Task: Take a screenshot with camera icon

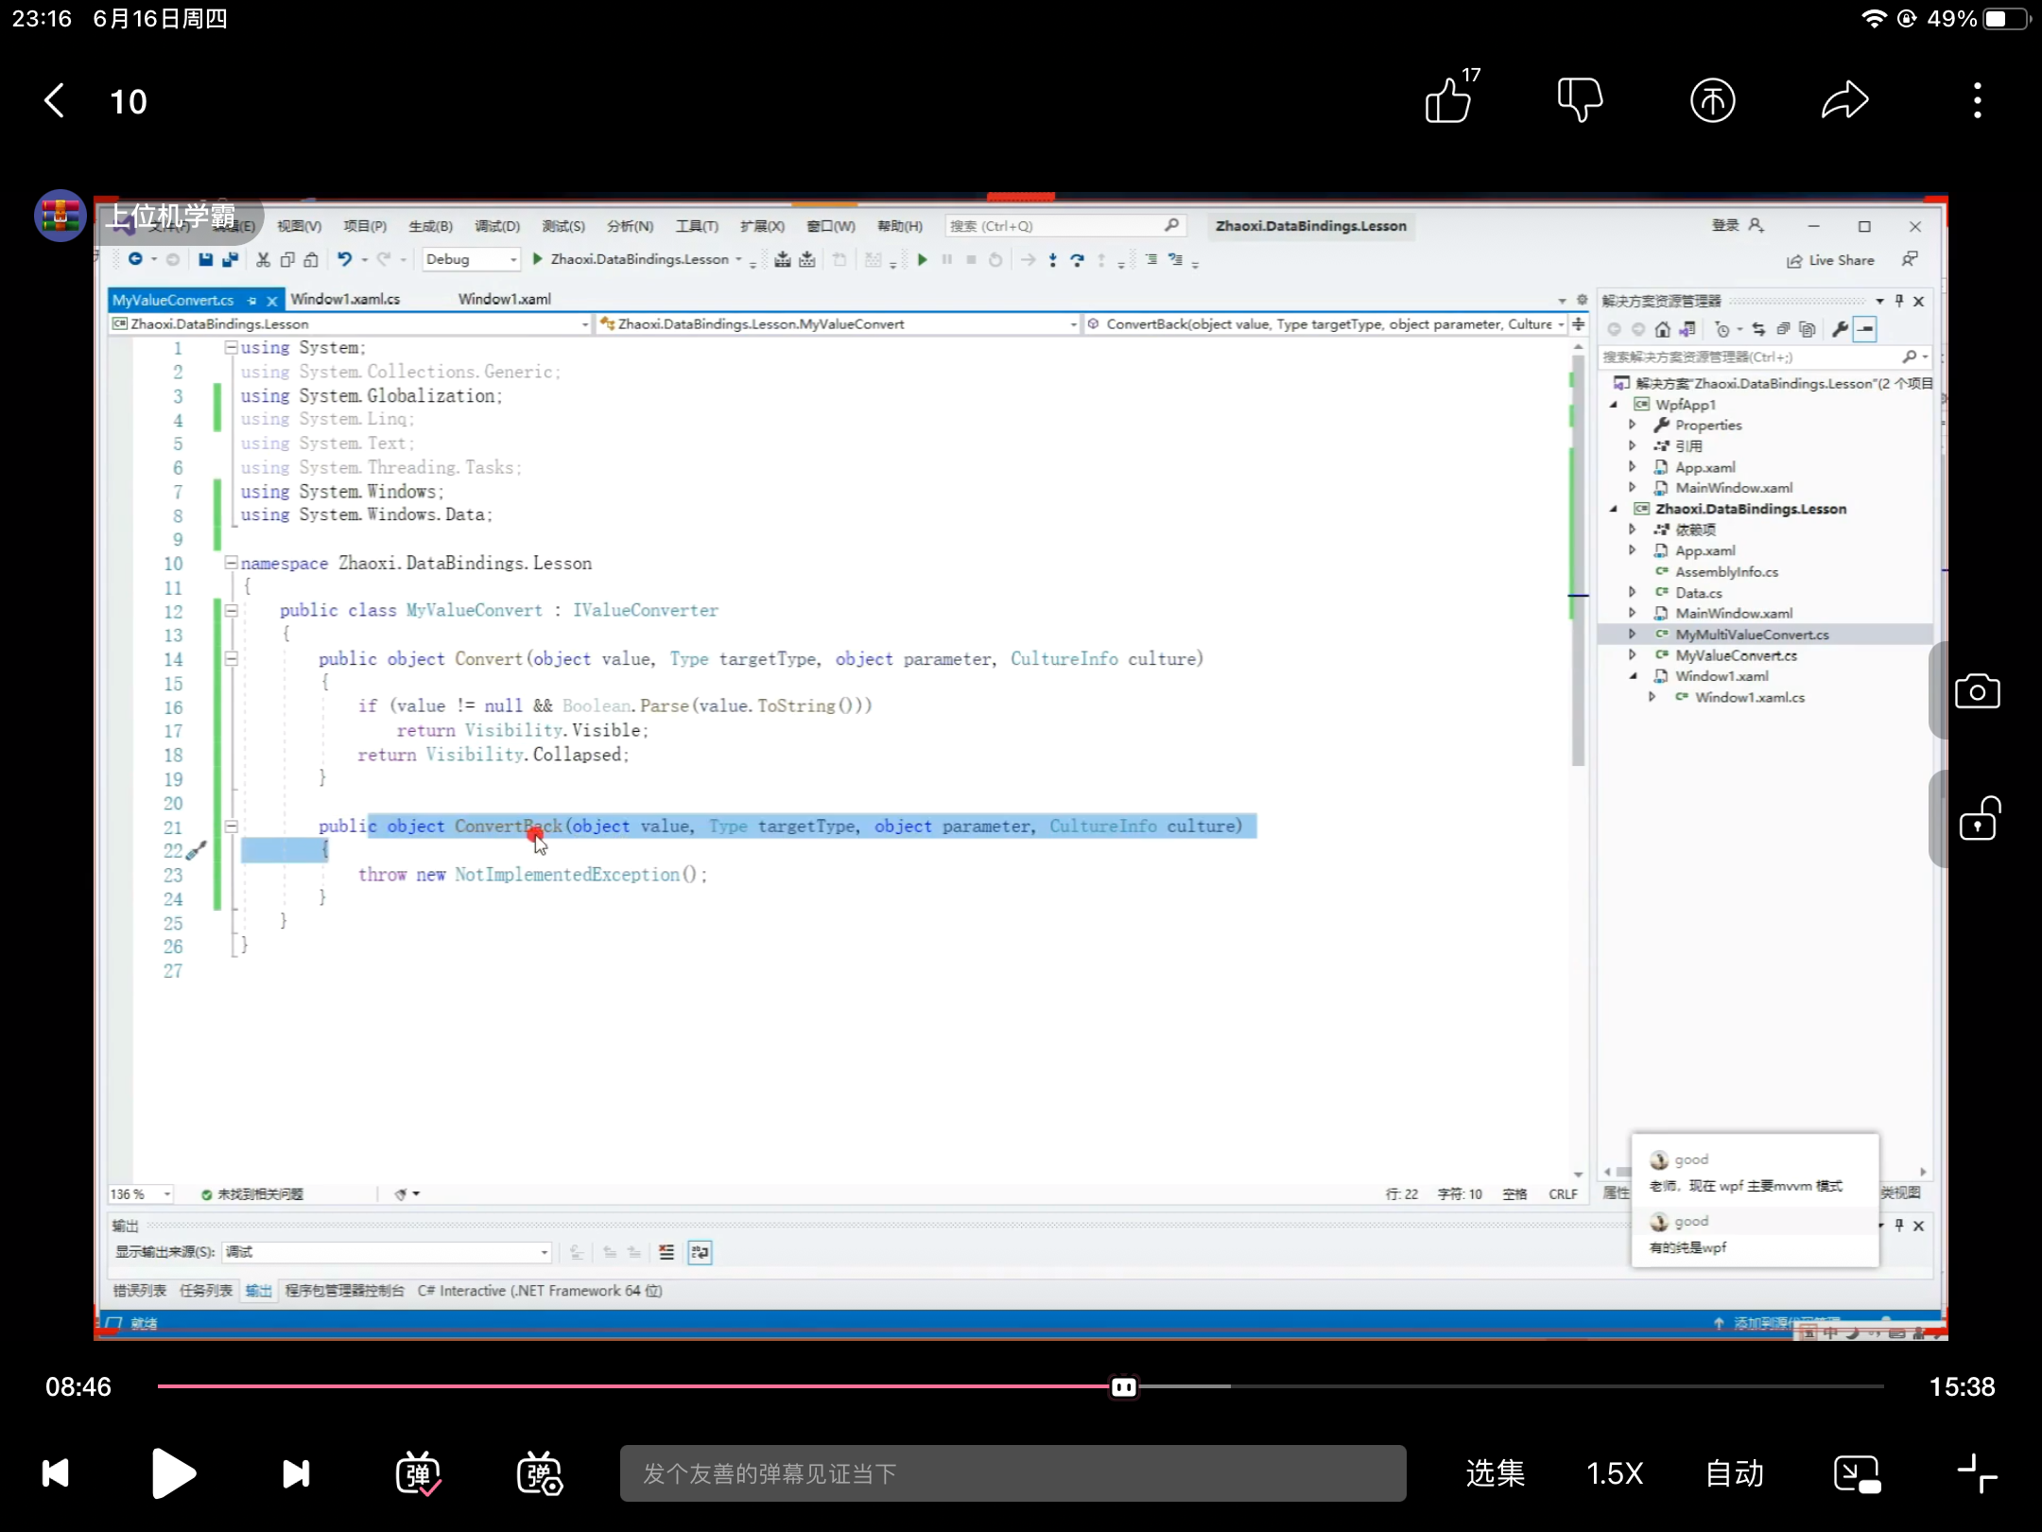Action: coord(1977,692)
